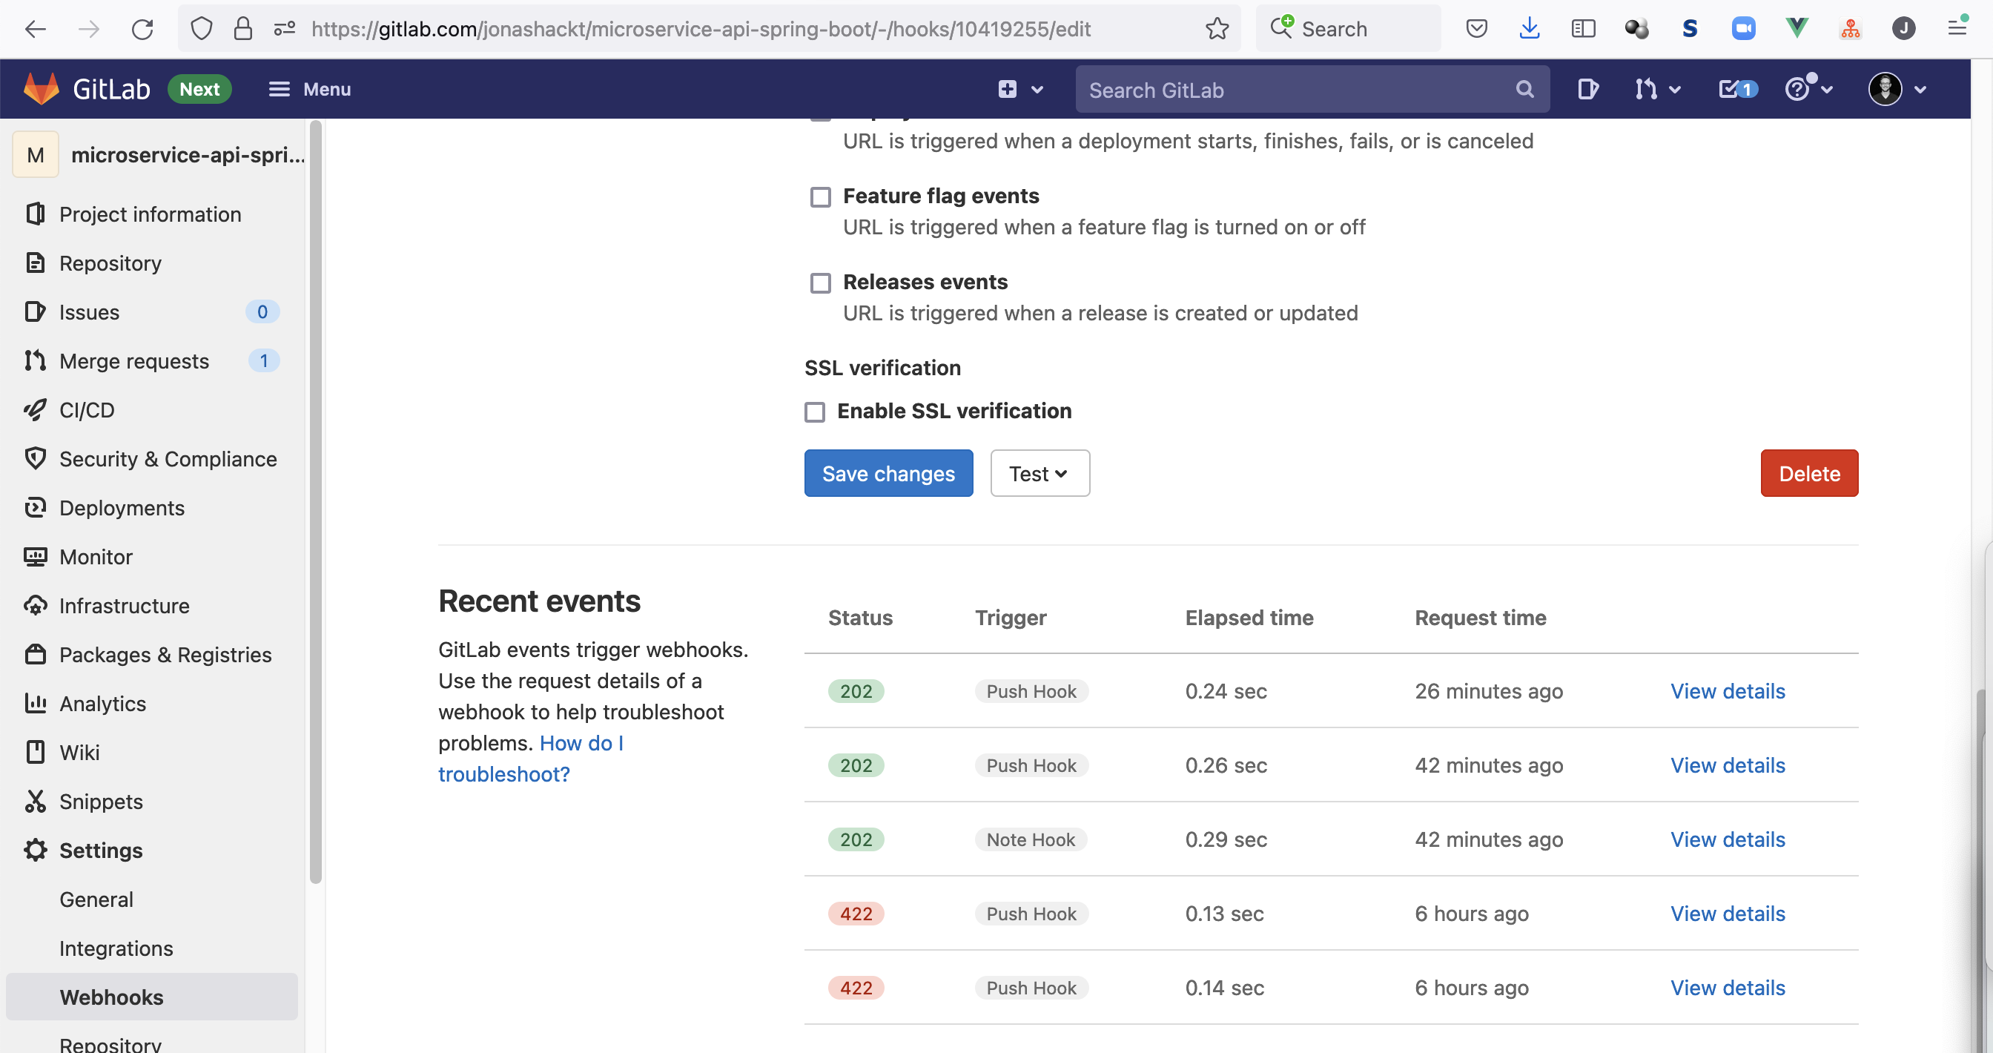Screen dimensions: 1993x1053
Task: View details of 202 Push Hook event
Action: [1727, 689]
